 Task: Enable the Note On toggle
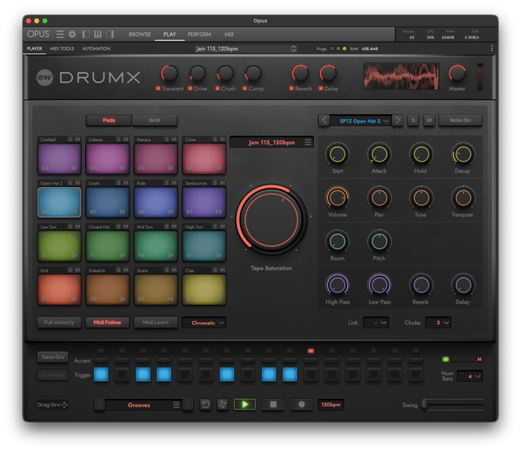coord(460,120)
